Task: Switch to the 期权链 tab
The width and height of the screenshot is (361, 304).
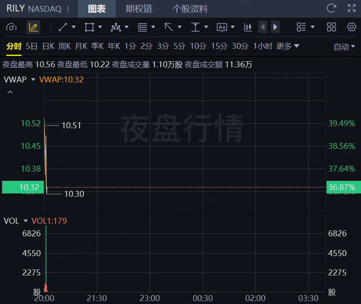Action: (x=139, y=9)
